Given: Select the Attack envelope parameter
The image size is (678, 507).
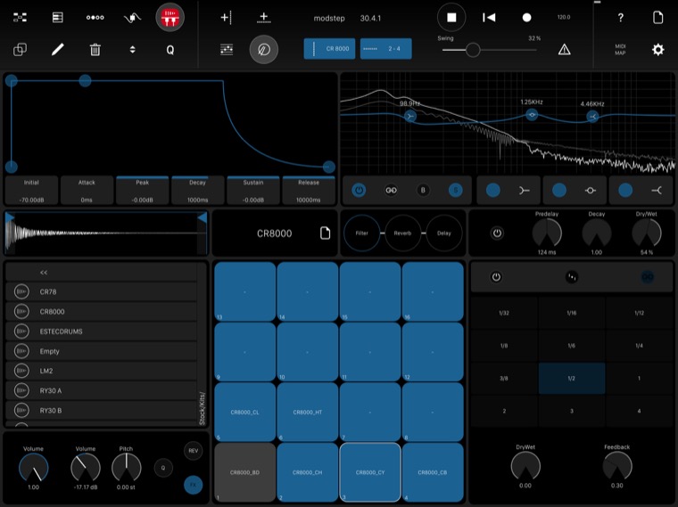Looking at the screenshot, I should [x=87, y=191].
